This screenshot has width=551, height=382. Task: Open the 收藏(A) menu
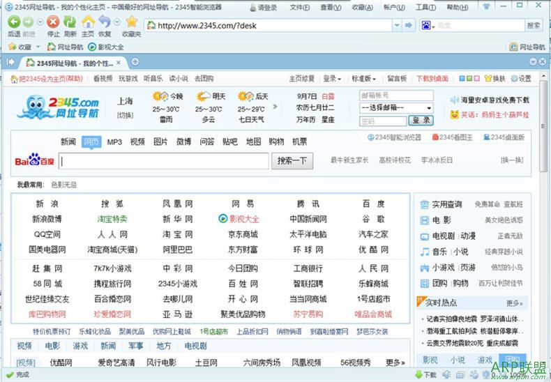[x=362, y=8]
